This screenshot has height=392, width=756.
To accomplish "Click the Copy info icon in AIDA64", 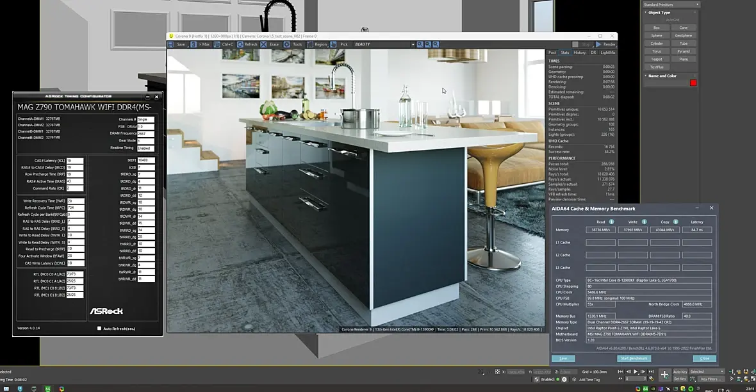I will [675, 222].
